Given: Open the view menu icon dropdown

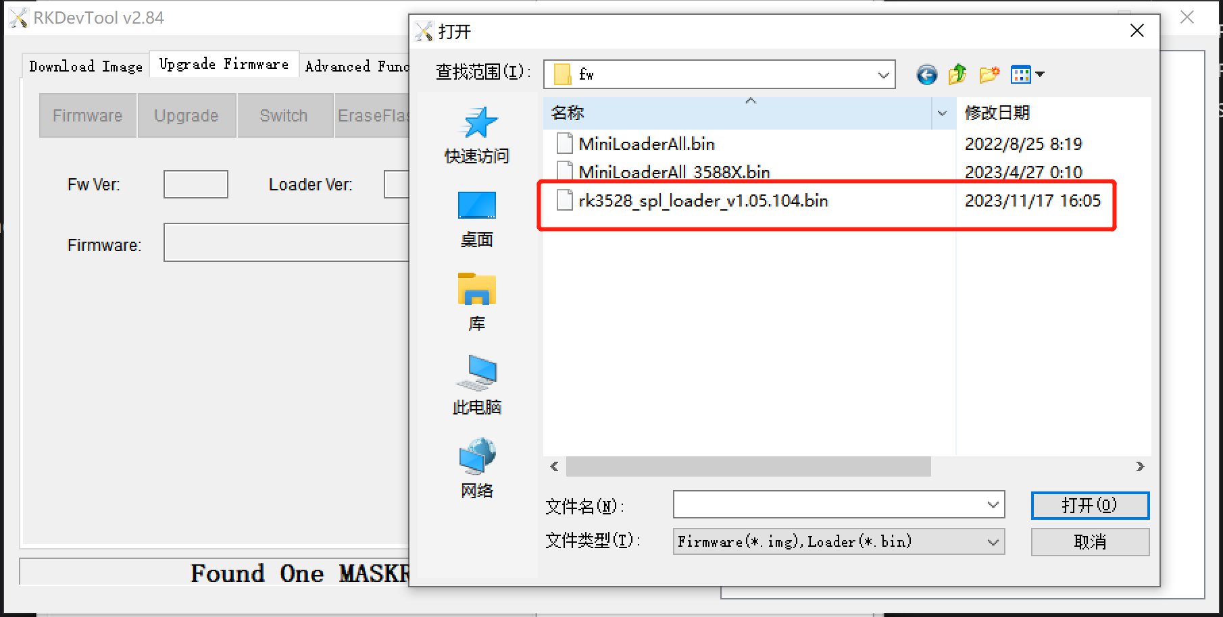Looking at the screenshot, I should (1027, 74).
